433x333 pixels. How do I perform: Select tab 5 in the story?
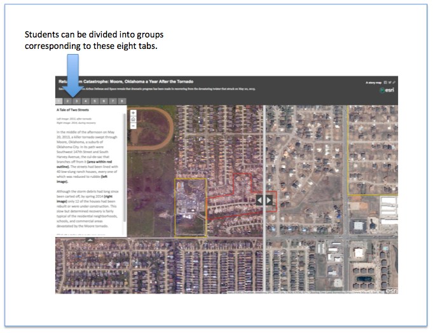[95, 100]
